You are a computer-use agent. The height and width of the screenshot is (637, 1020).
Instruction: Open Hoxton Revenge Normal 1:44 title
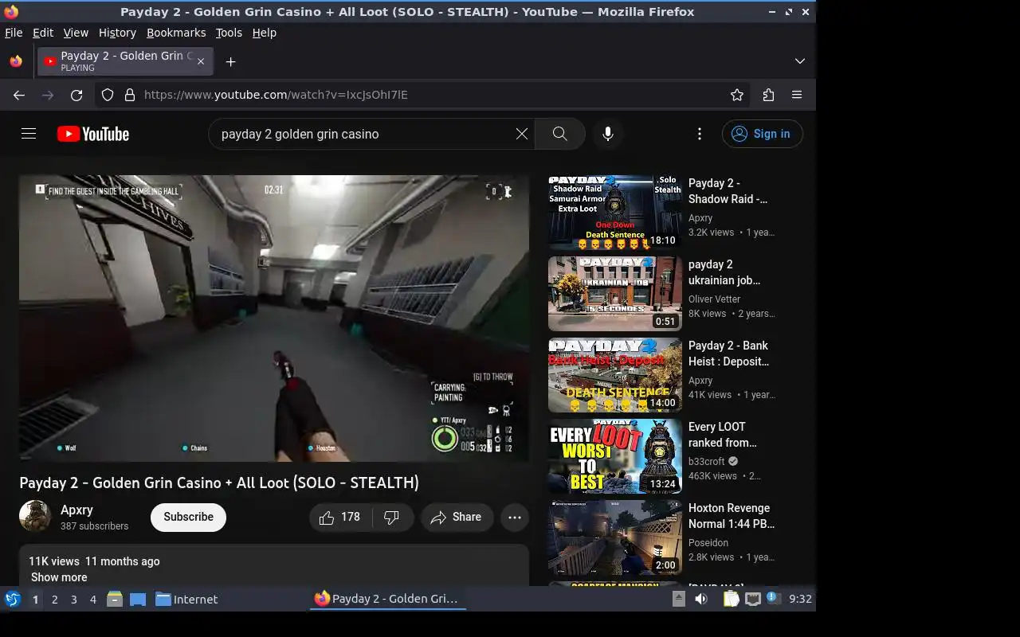[x=731, y=516]
